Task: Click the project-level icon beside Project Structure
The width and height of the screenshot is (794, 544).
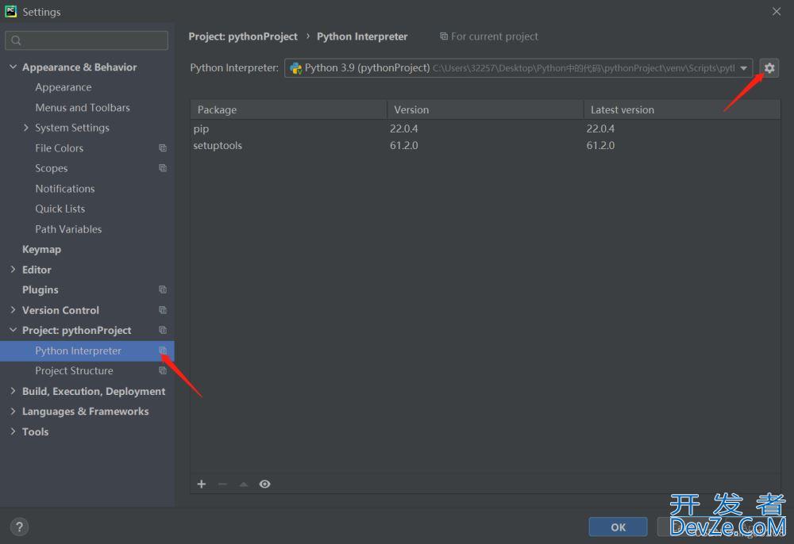Action: (x=163, y=370)
